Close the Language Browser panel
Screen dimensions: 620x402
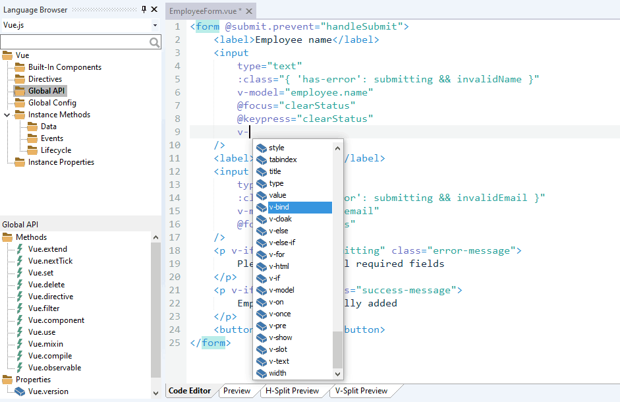tap(154, 9)
